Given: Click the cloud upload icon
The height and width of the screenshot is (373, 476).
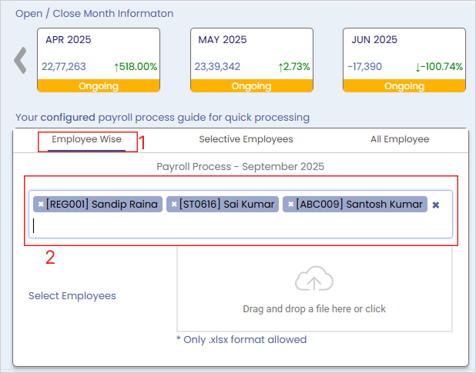Looking at the screenshot, I should pos(313,281).
